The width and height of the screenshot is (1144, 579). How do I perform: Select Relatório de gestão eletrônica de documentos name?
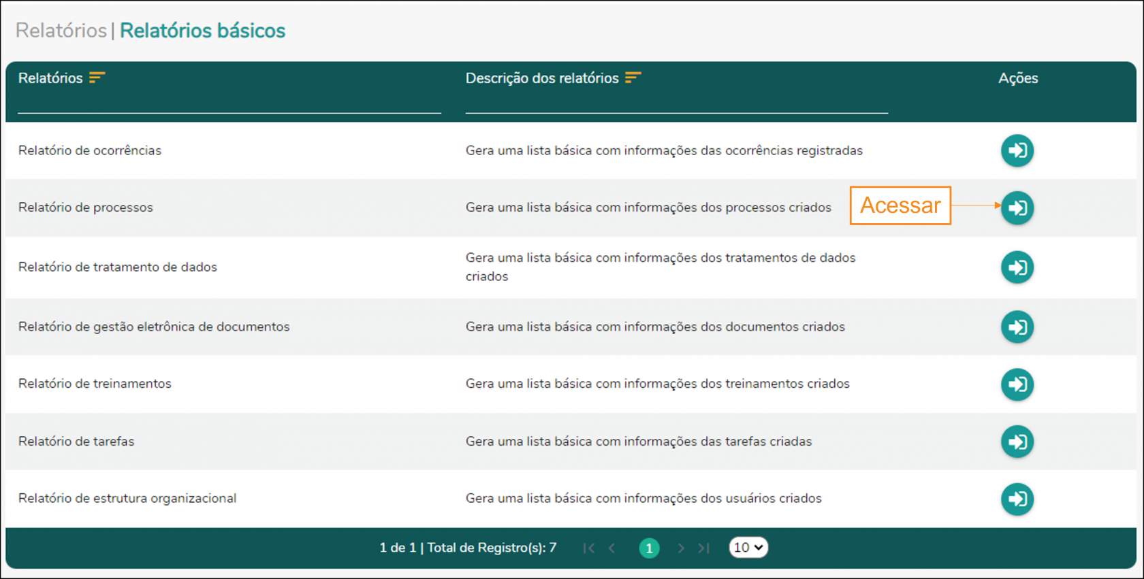pyautogui.click(x=154, y=327)
